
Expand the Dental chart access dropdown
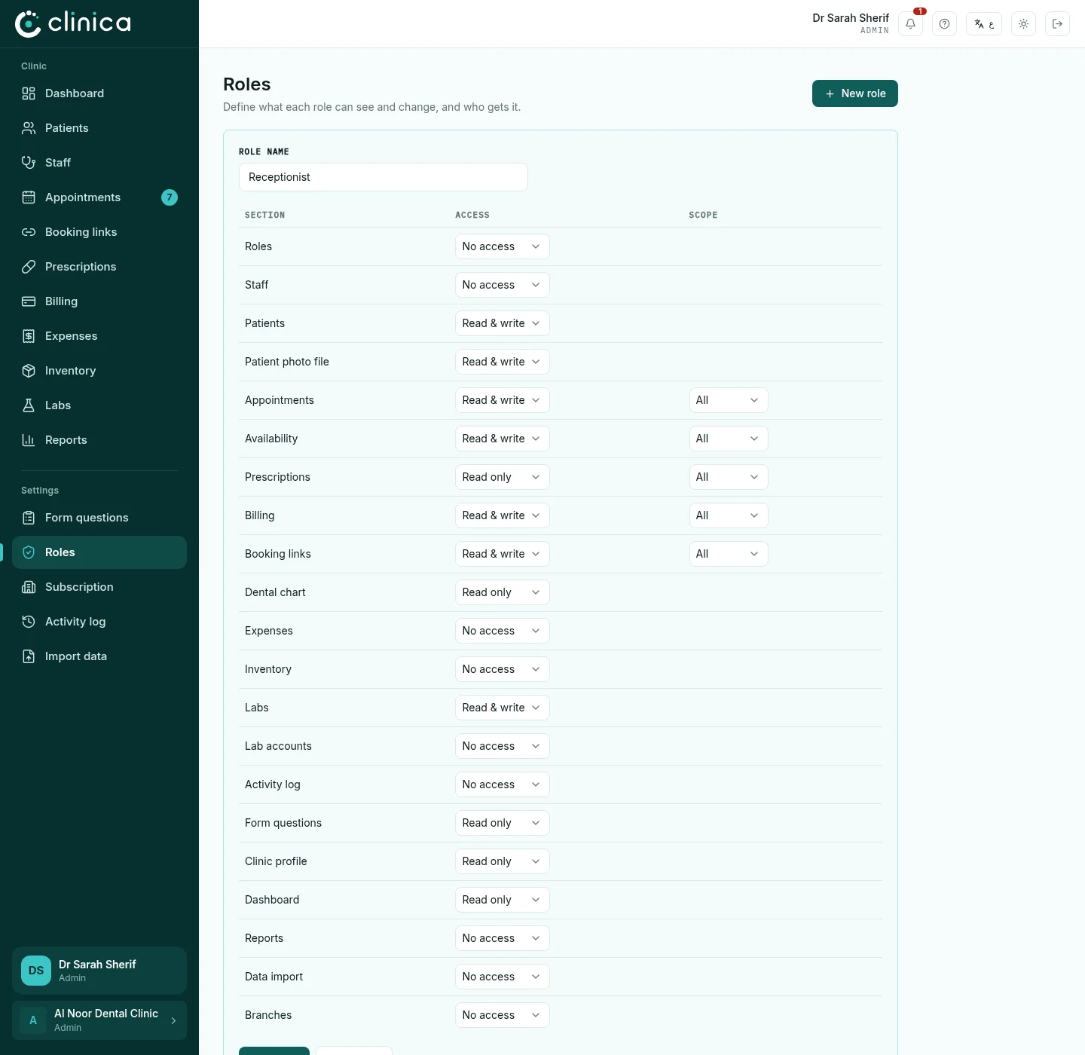pyautogui.click(x=503, y=592)
